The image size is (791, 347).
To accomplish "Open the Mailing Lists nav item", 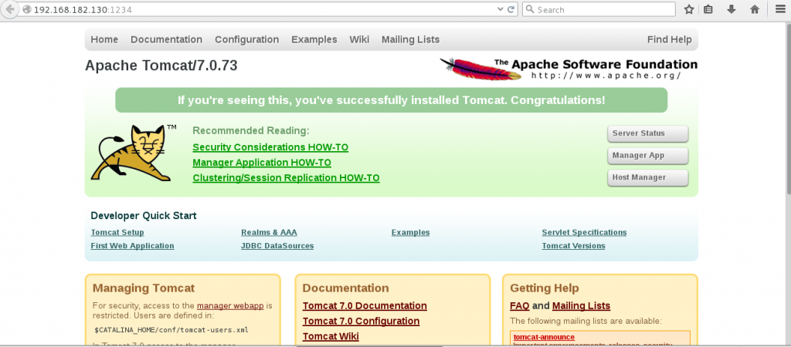I will [x=411, y=39].
